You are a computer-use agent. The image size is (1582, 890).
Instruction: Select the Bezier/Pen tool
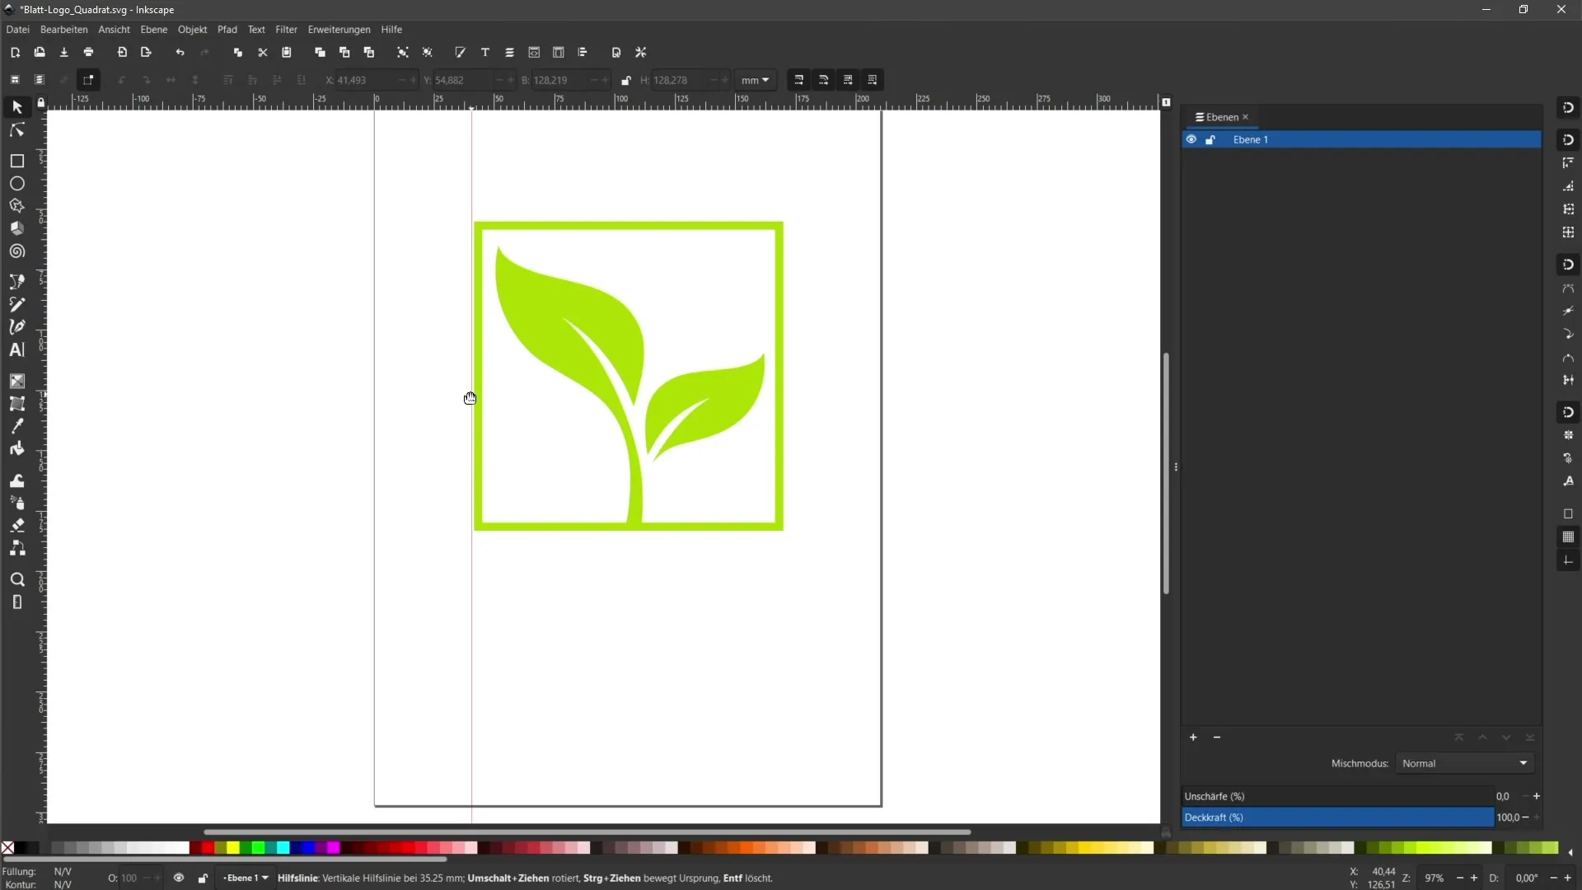[x=16, y=326]
